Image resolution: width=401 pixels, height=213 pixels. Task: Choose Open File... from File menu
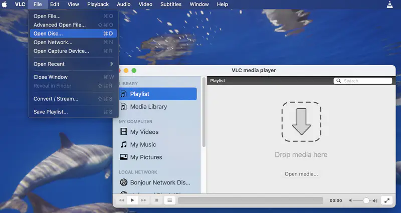point(73,16)
